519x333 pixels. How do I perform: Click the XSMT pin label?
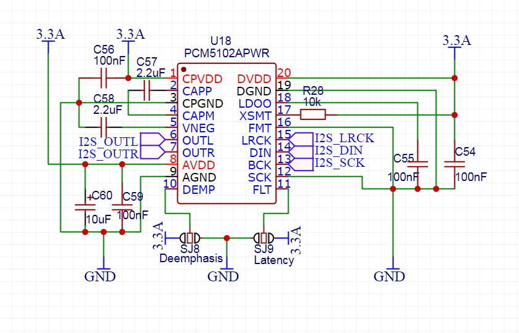pos(255,116)
